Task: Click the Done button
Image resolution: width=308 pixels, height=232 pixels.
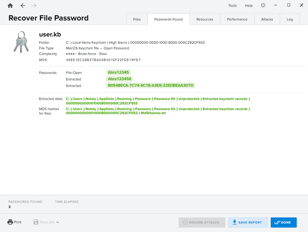Action: 284,222
